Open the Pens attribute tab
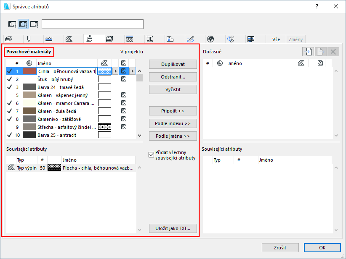The width and height of the screenshot is (346, 259). [x=29, y=39]
